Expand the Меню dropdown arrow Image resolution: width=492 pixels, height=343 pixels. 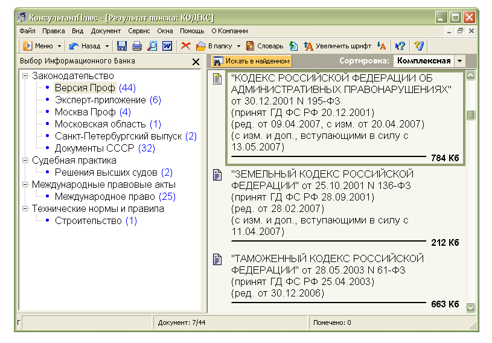(x=59, y=46)
